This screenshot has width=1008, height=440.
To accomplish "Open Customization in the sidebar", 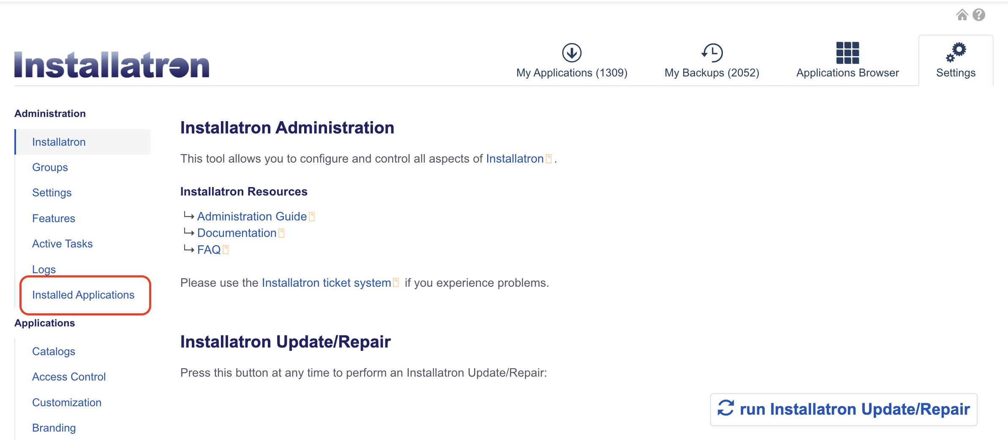I will [x=67, y=402].
